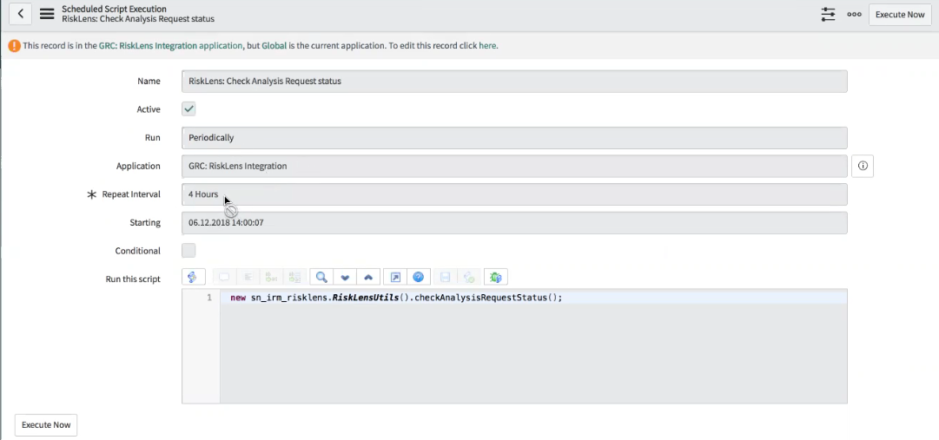Click the syntax check toolbar icon

tap(469, 277)
